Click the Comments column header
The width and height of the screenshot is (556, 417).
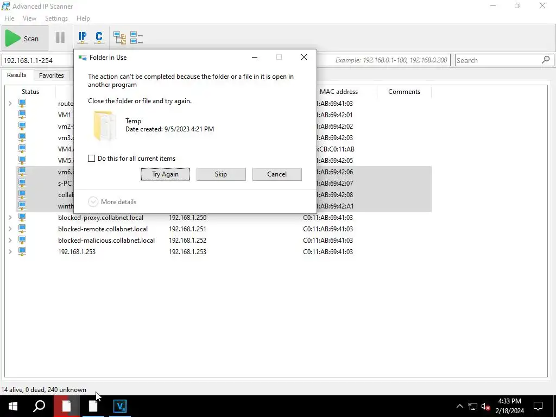[404, 91]
